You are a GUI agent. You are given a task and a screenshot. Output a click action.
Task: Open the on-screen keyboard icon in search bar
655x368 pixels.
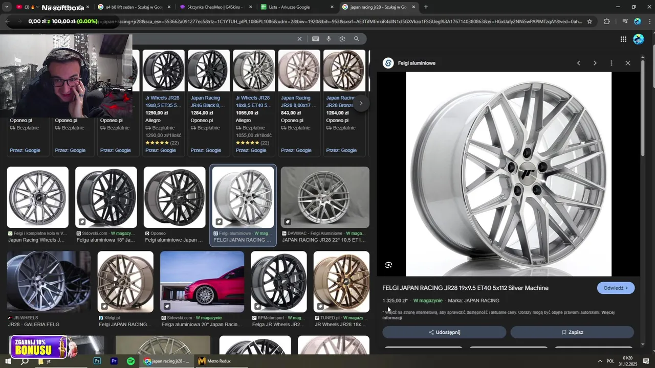[316, 39]
